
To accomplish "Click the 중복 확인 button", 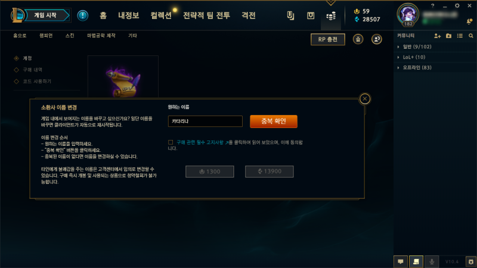I will tap(274, 121).
